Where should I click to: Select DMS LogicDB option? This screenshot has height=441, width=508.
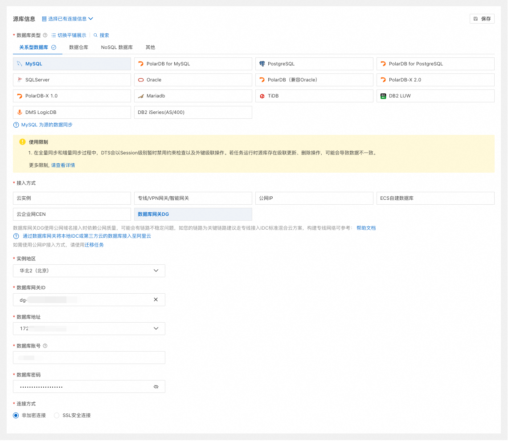(x=72, y=112)
